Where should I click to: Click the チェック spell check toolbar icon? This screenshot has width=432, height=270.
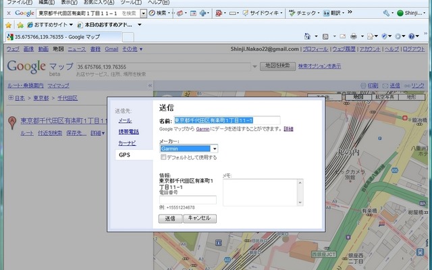point(292,13)
